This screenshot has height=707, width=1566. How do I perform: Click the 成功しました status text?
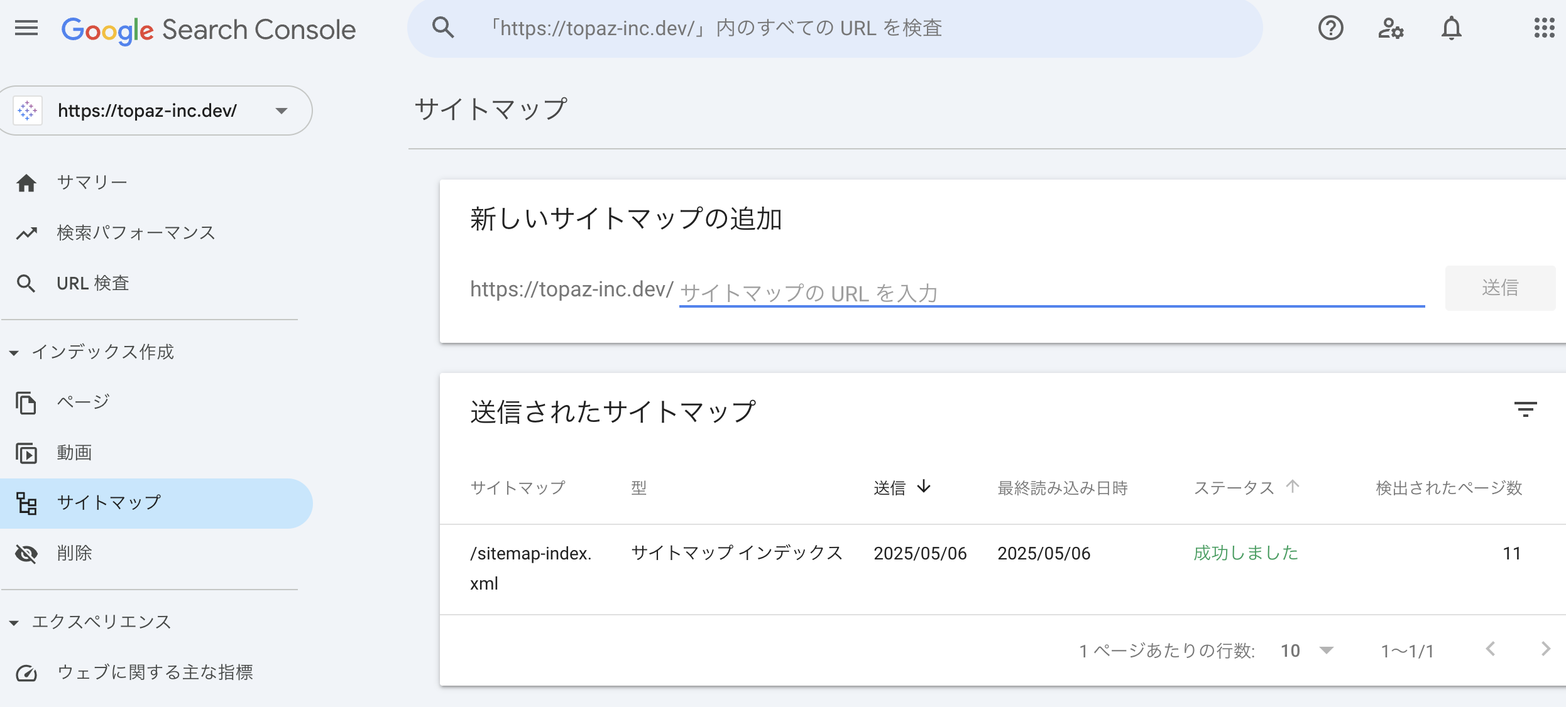pyautogui.click(x=1246, y=553)
